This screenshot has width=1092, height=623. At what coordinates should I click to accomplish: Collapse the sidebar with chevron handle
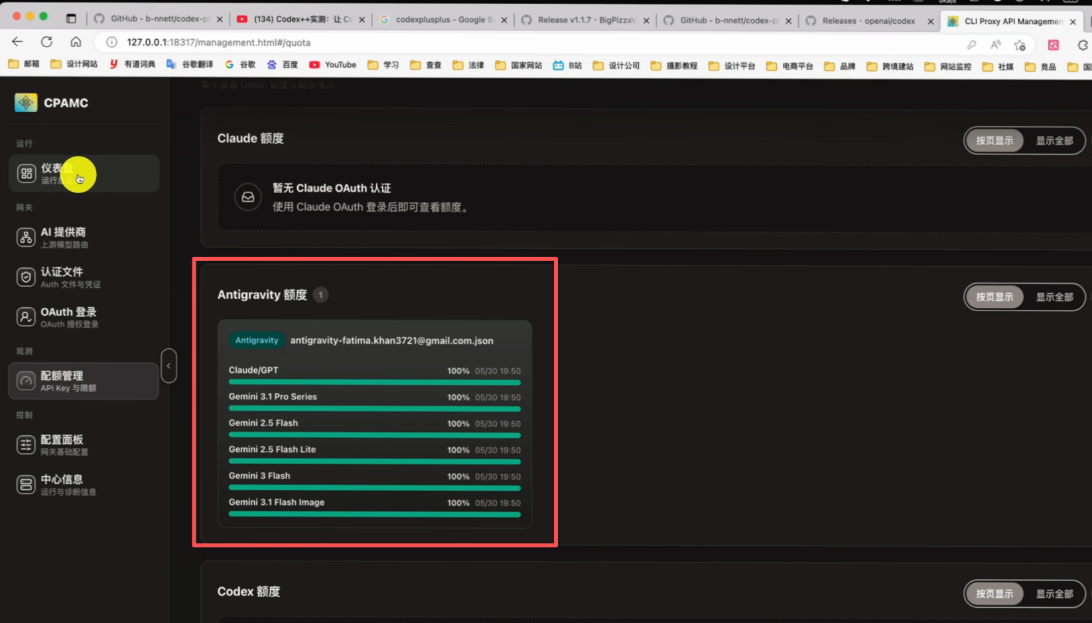pos(169,366)
